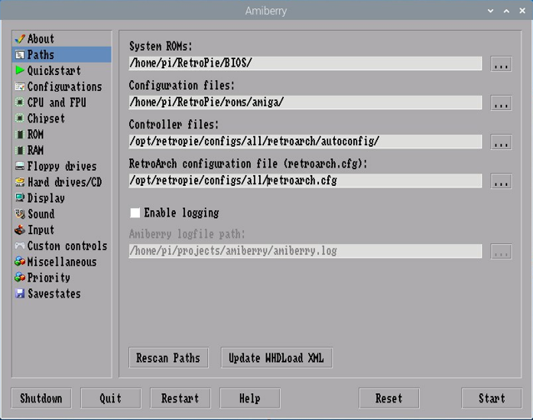This screenshot has height=420, width=533.
Task: Click the Display monitor icon
Action: coord(20,197)
